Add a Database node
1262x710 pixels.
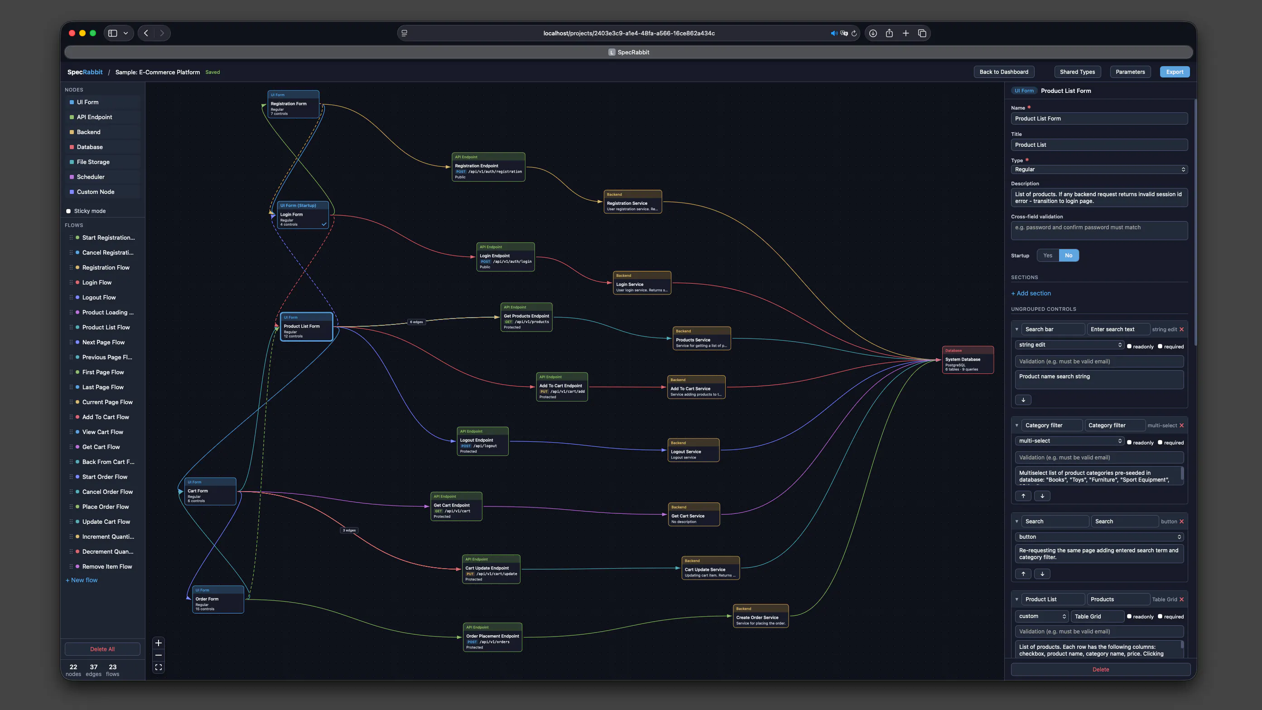click(102, 147)
